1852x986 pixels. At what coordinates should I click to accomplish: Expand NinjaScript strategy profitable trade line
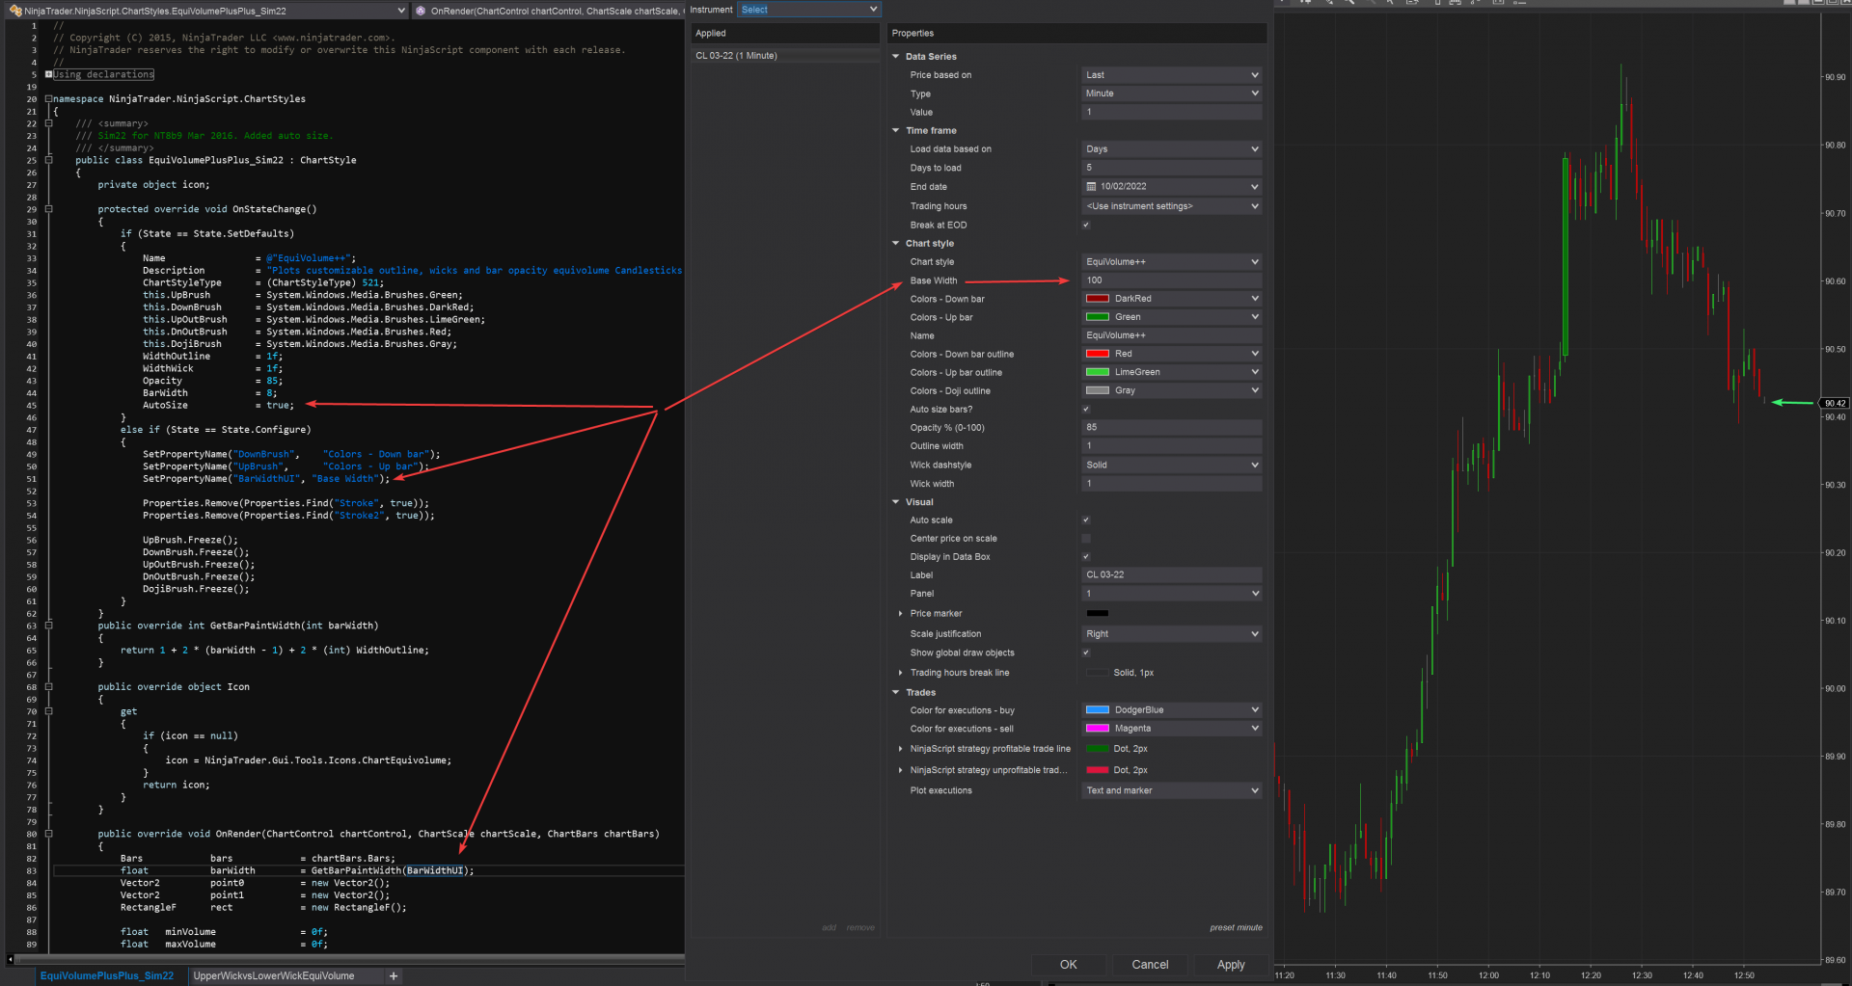(x=901, y=749)
